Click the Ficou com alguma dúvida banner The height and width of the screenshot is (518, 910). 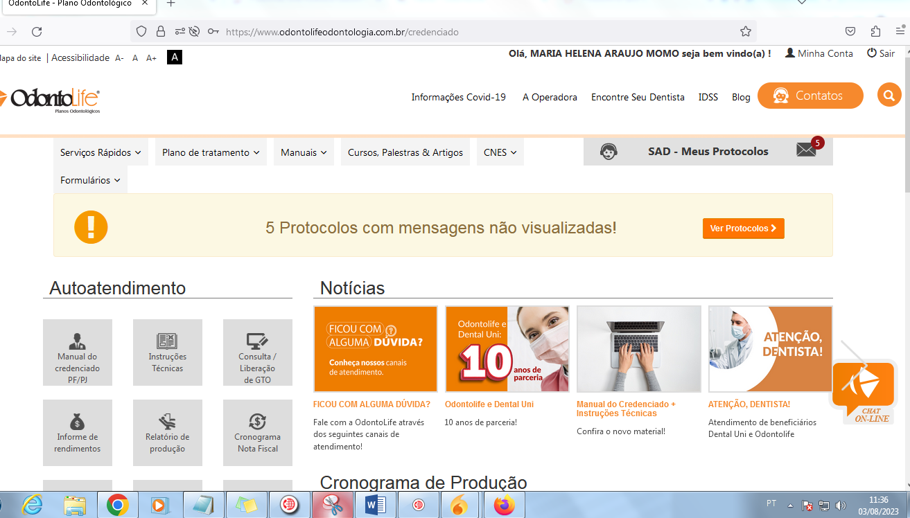[376, 349]
